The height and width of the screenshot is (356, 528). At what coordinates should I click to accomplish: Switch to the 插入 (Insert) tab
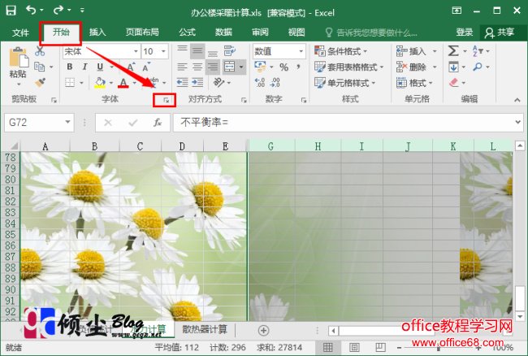pos(97,33)
